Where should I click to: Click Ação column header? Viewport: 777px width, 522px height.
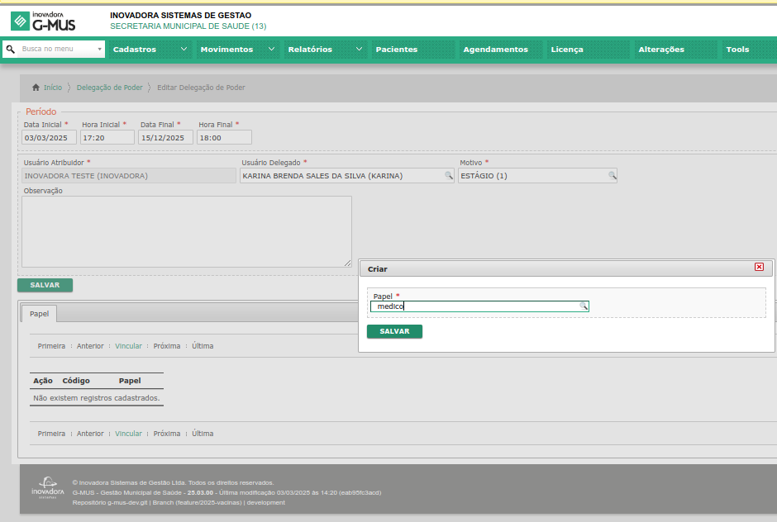click(x=43, y=381)
